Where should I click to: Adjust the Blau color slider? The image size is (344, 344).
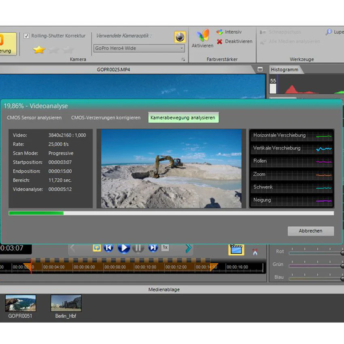pos(316,278)
